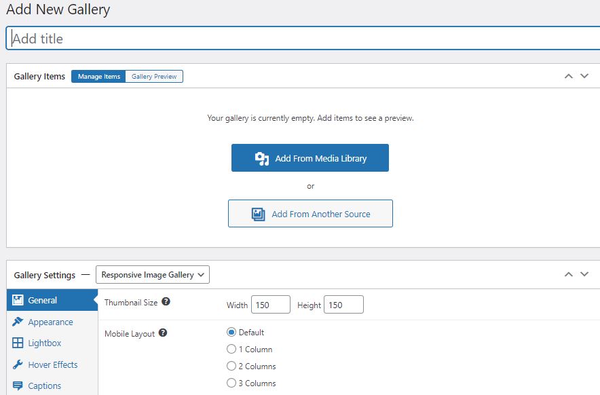Move Gallery Items panel up arrow

(569, 76)
